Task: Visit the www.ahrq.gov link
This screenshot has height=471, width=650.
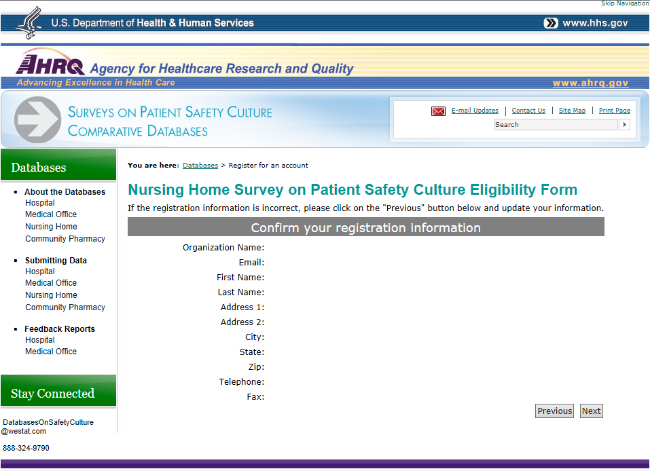Action: (590, 83)
